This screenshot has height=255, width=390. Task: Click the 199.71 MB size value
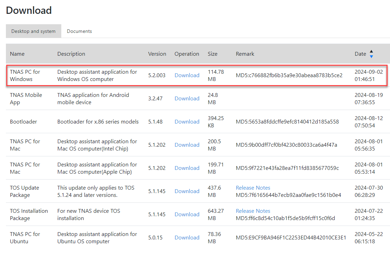tap(216, 168)
